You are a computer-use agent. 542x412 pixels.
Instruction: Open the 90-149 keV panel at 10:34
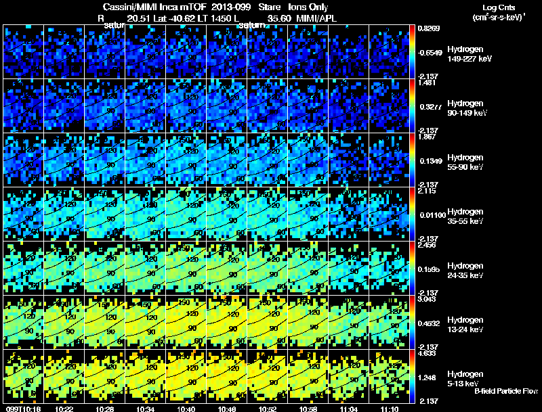tap(146, 106)
